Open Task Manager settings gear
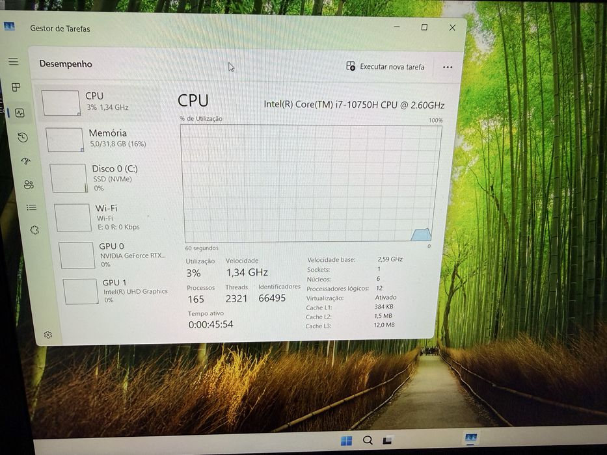This screenshot has width=607, height=455. (48, 335)
